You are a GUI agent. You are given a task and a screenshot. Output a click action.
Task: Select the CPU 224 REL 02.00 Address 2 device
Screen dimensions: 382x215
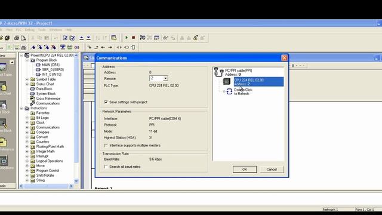258,82
